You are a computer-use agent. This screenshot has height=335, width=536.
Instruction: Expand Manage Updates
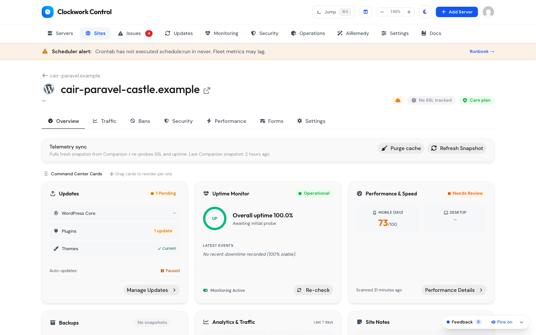coord(151,290)
